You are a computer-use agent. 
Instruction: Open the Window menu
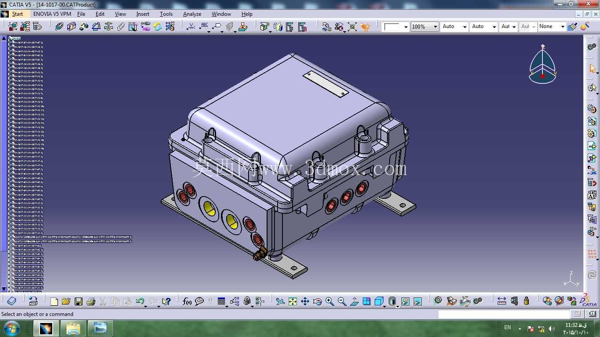221,14
